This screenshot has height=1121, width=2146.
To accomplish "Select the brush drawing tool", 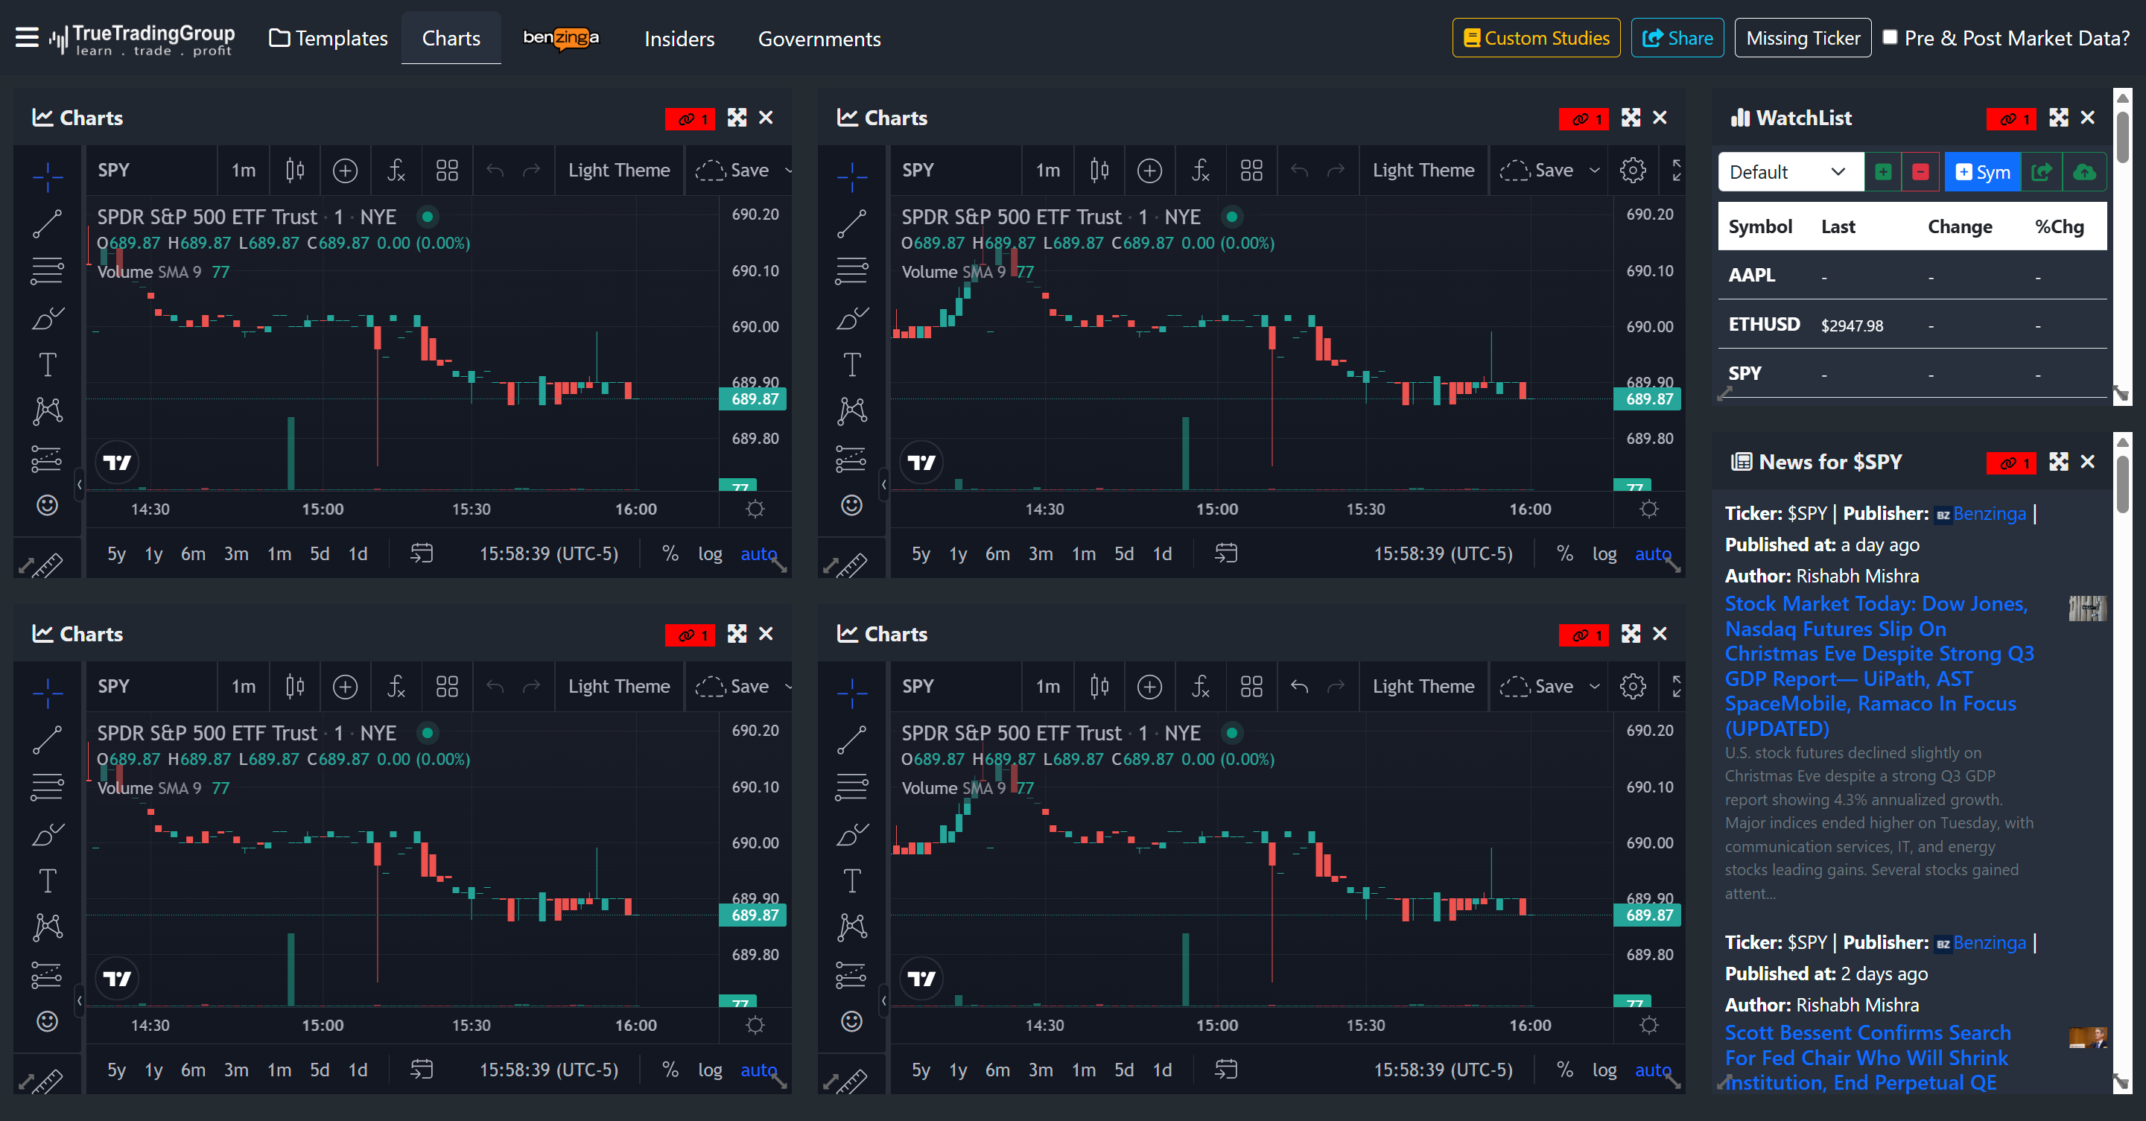I will pyautogui.click(x=48, y=319).
